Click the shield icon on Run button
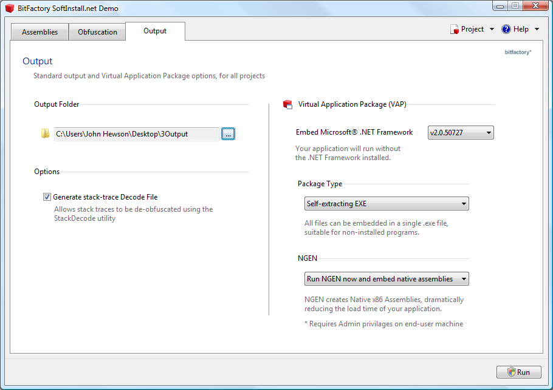This screenshot has width=553, height=390. [x=512, y=372]
